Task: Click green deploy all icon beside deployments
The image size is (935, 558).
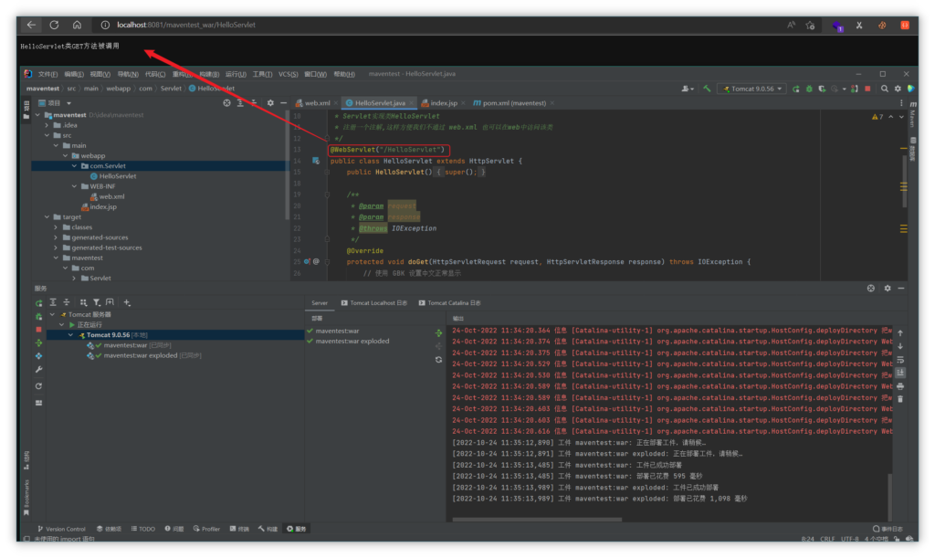Action: click(438, 332)
